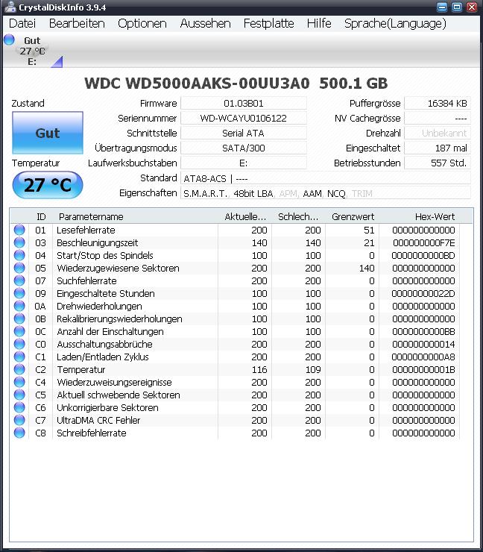Click the Schlech... column header
Image resolution: width=483 pixels, height=552 pixels.
[298, 216]
